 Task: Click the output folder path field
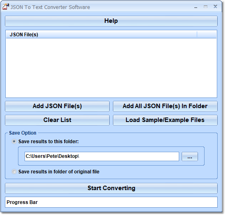pyautogui.click(x=102, y=156)
